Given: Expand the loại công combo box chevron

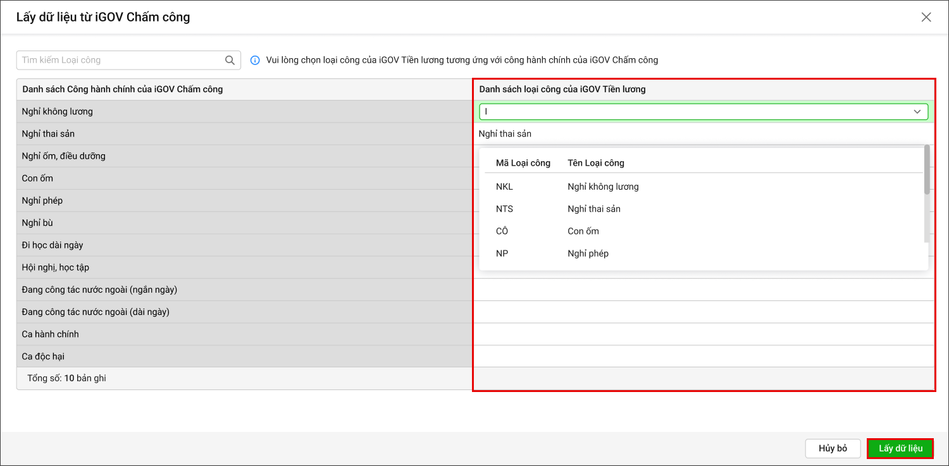Looking at the screenshot, I should tap(917, 112).
